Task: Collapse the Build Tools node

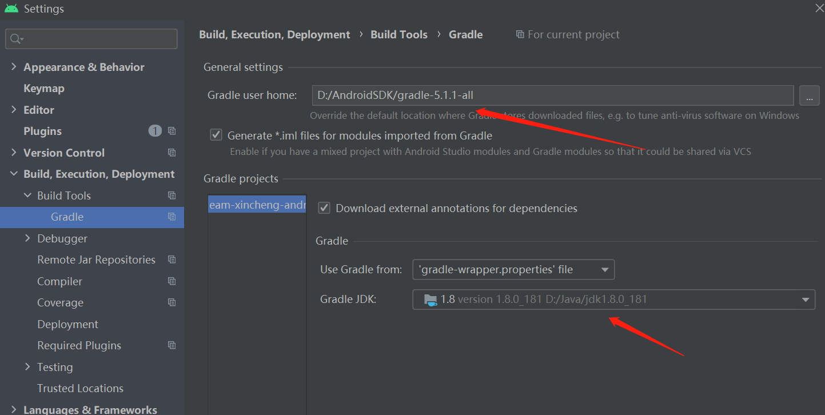Action: pyautogui.click(x=27, y=195)
